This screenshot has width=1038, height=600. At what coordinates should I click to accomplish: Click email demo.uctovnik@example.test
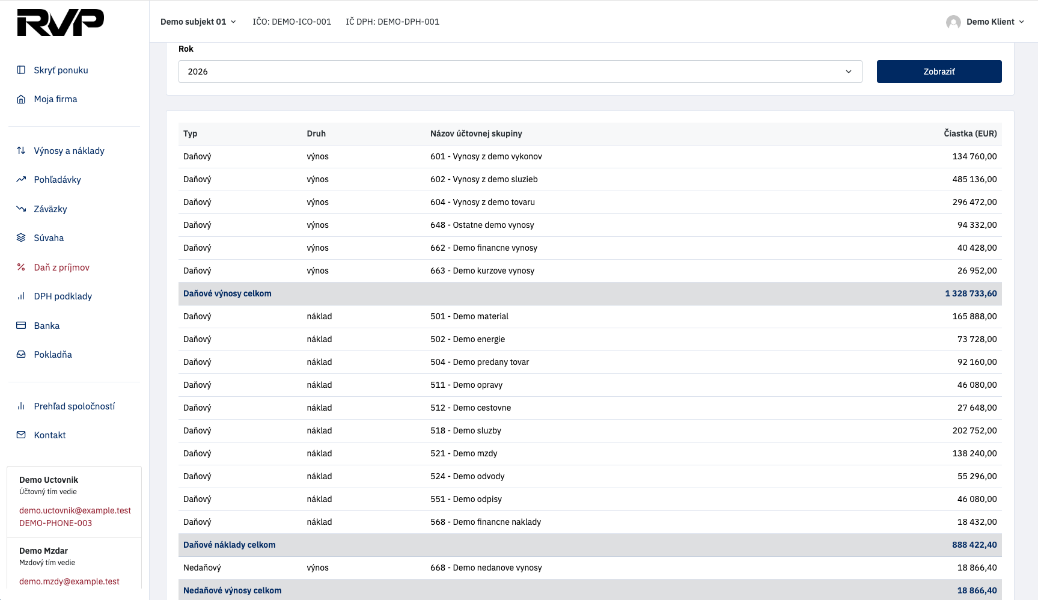click(x=75, y=510)
